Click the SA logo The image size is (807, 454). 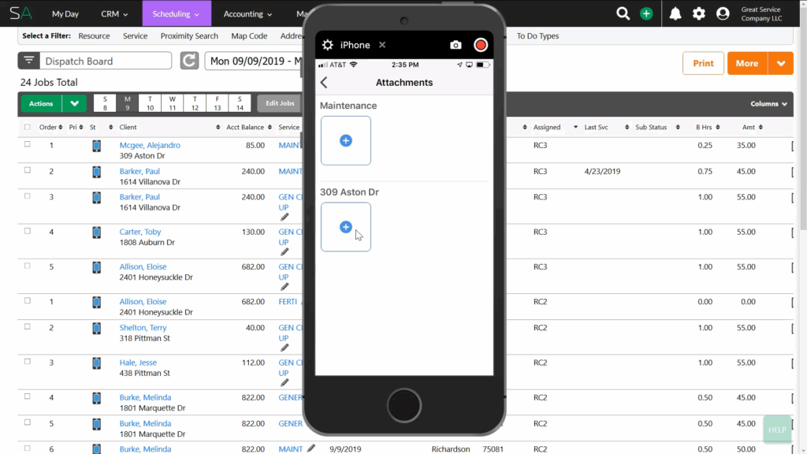[20, 13]
